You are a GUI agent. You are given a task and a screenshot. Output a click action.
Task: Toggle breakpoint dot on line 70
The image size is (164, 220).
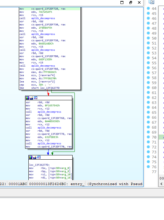[148, 137]
